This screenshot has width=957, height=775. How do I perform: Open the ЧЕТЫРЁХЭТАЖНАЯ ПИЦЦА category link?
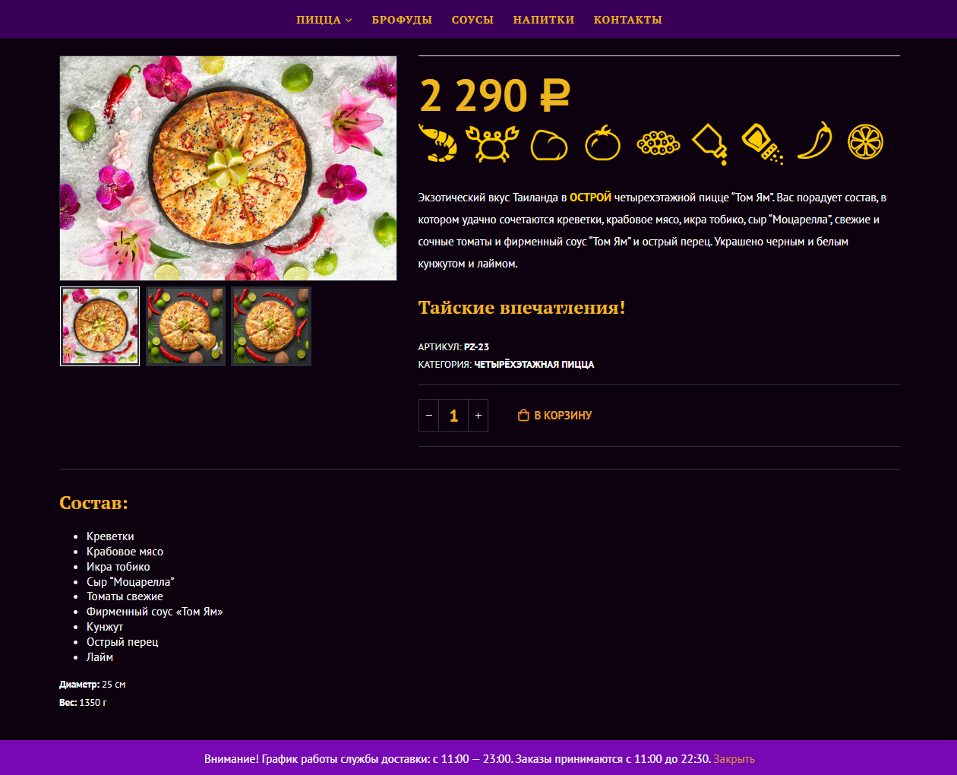(534, 365)
